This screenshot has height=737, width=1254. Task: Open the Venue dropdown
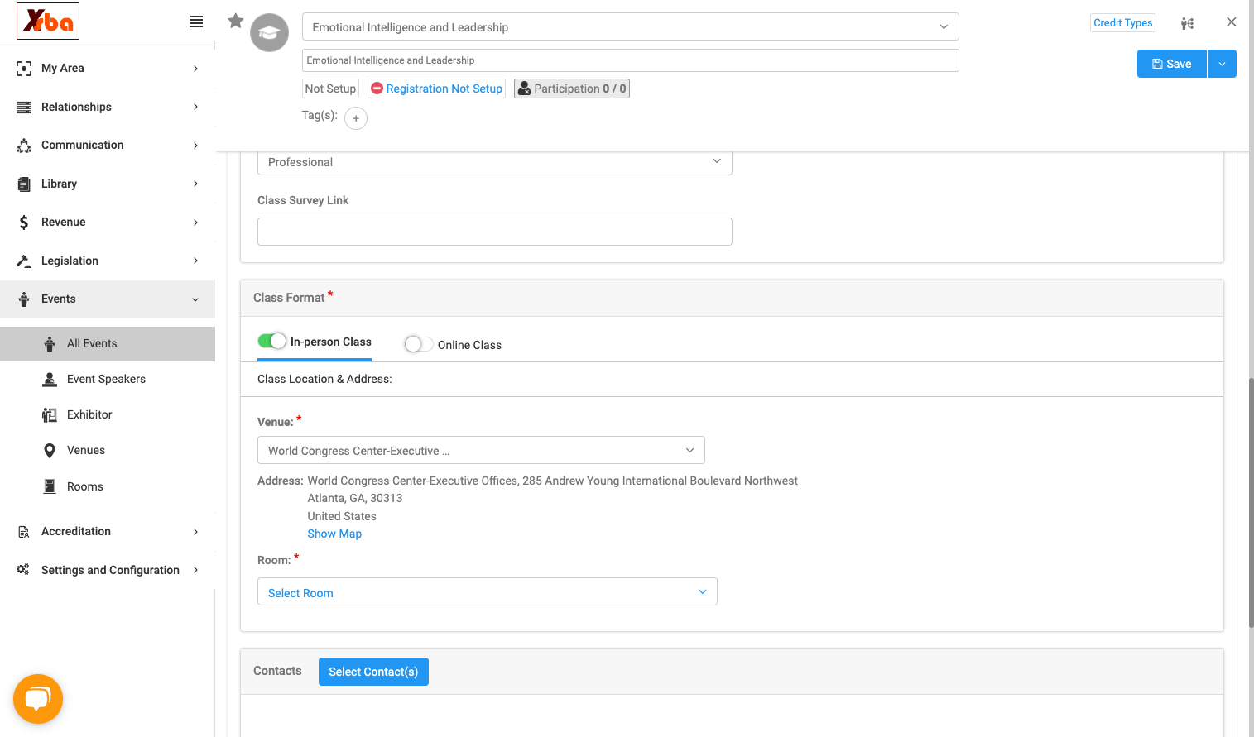pos(481,450)
